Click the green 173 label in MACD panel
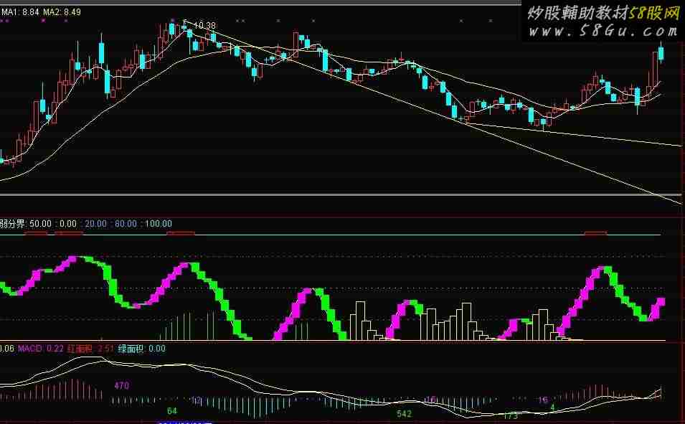Viewport: 685px width, 424px height. pos(510,415)
